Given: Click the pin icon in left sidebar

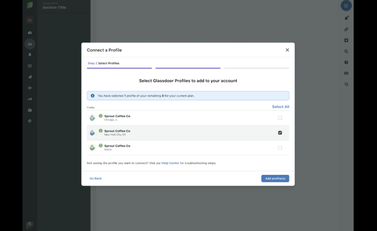Looking at the screenshot, I should pyautogui.click(x=30, y=55).
